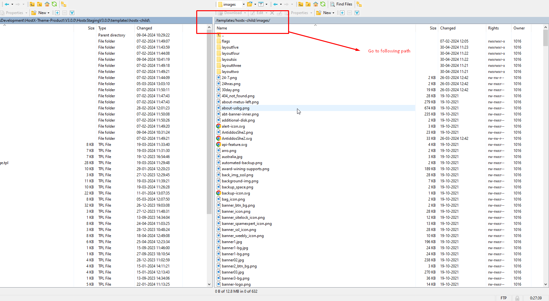Open remote parent directory icon in toolbar

pos(301,4)
